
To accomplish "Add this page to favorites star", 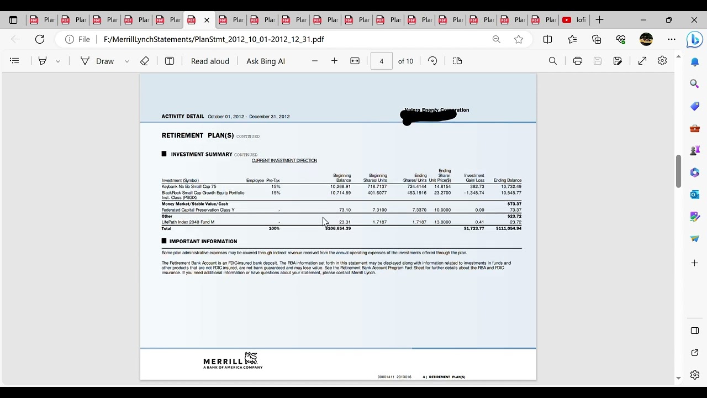I will (x=519, y=39).
